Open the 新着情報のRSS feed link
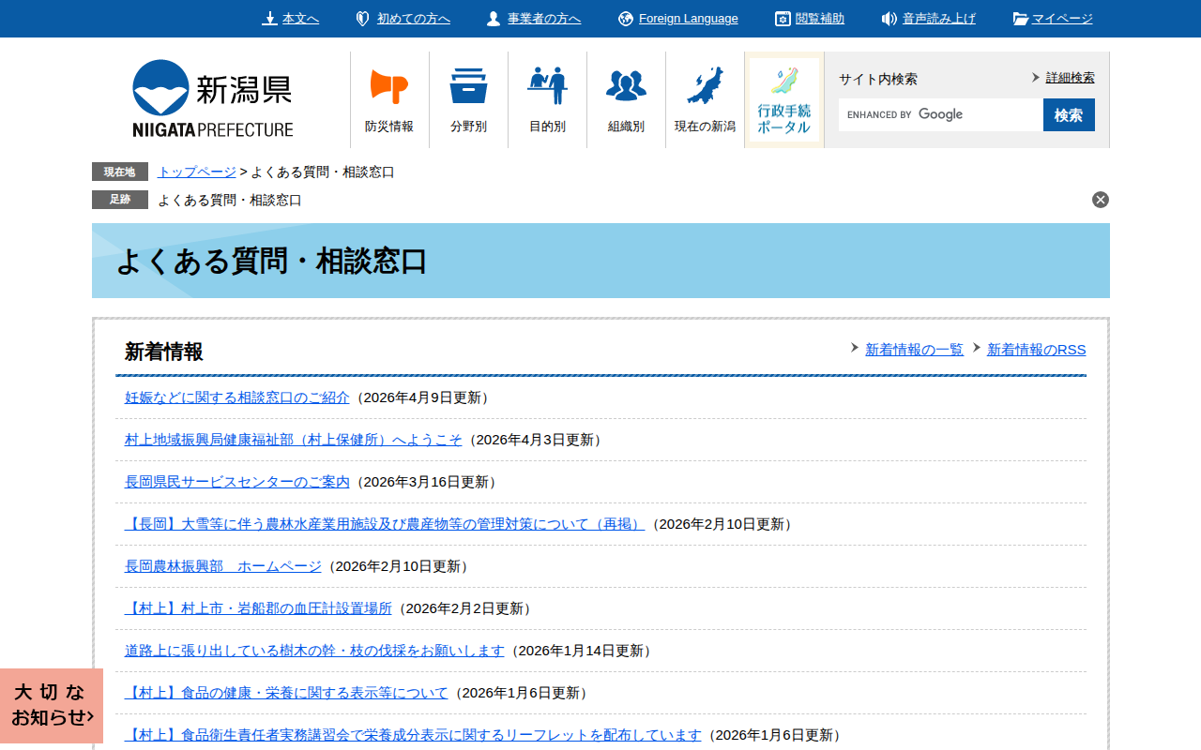 1036,350
